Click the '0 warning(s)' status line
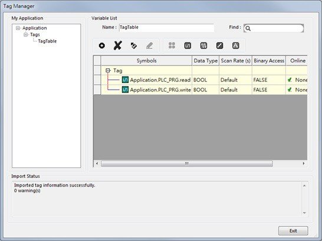Screen dimensions: 322x241 click(x=27, y=191)
